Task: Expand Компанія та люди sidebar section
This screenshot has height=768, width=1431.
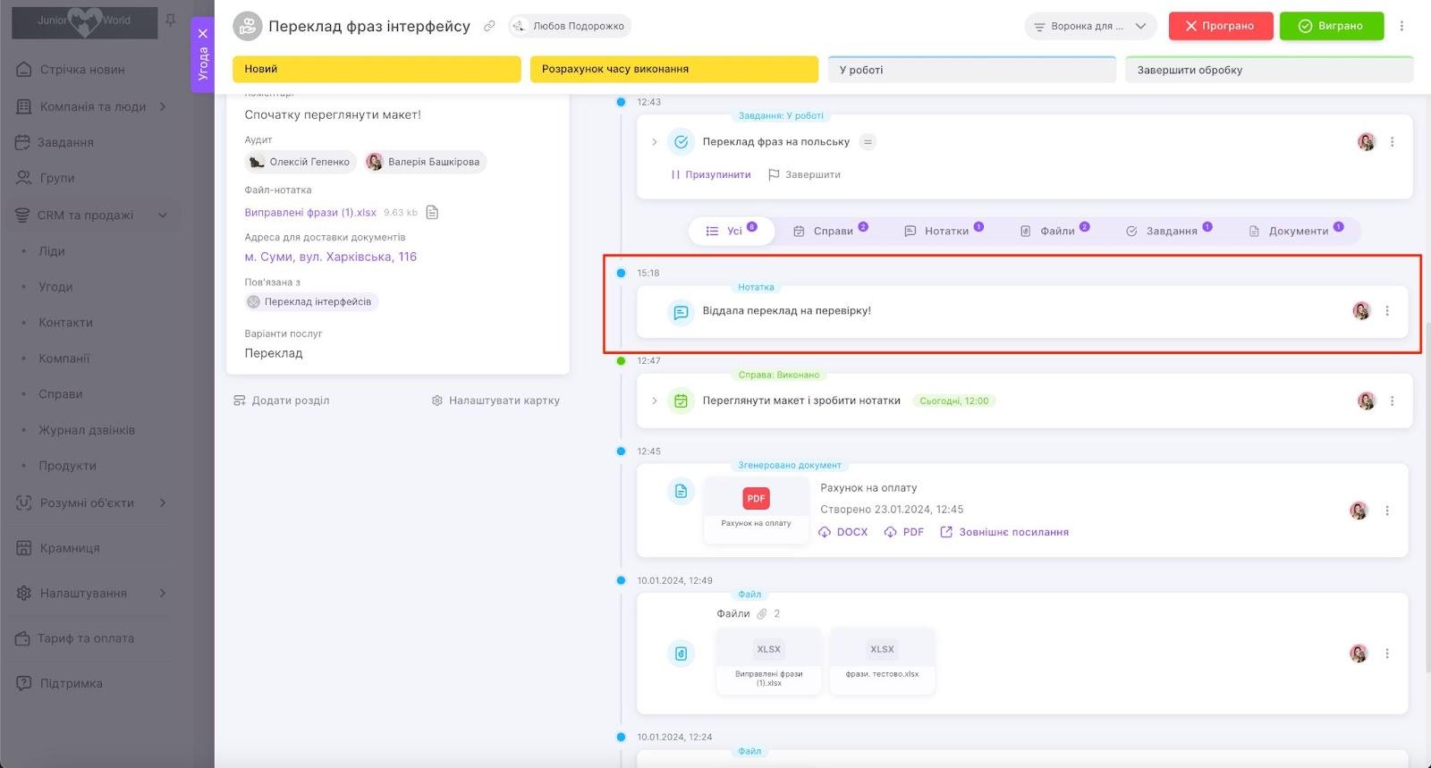Action: click(x=163, y=106)
